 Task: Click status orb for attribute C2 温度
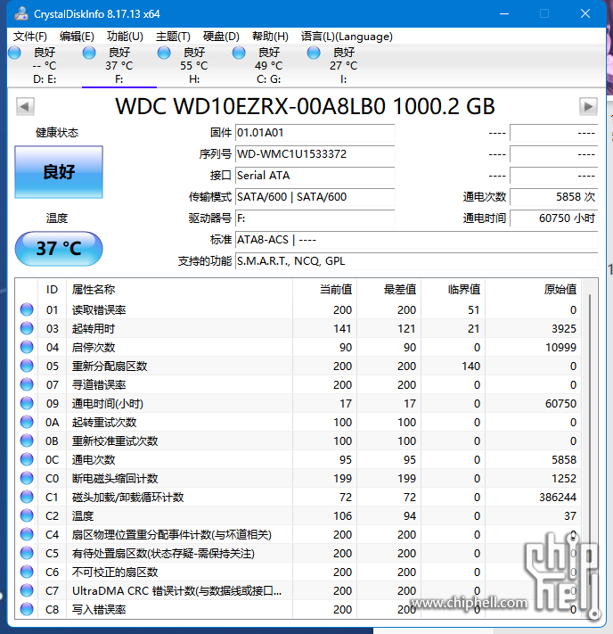point(27,515)
